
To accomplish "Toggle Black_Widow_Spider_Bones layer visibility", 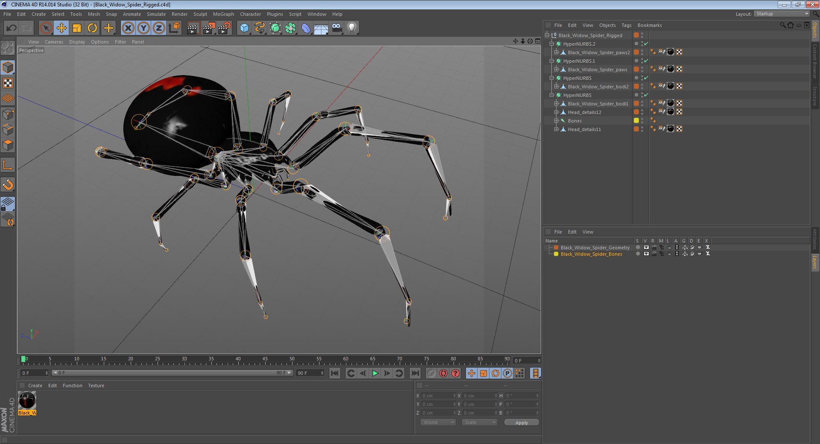I will click(646, 254).
